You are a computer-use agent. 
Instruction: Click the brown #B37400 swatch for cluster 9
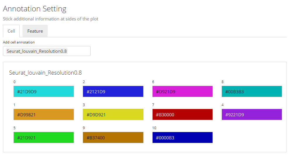point(113,138)
